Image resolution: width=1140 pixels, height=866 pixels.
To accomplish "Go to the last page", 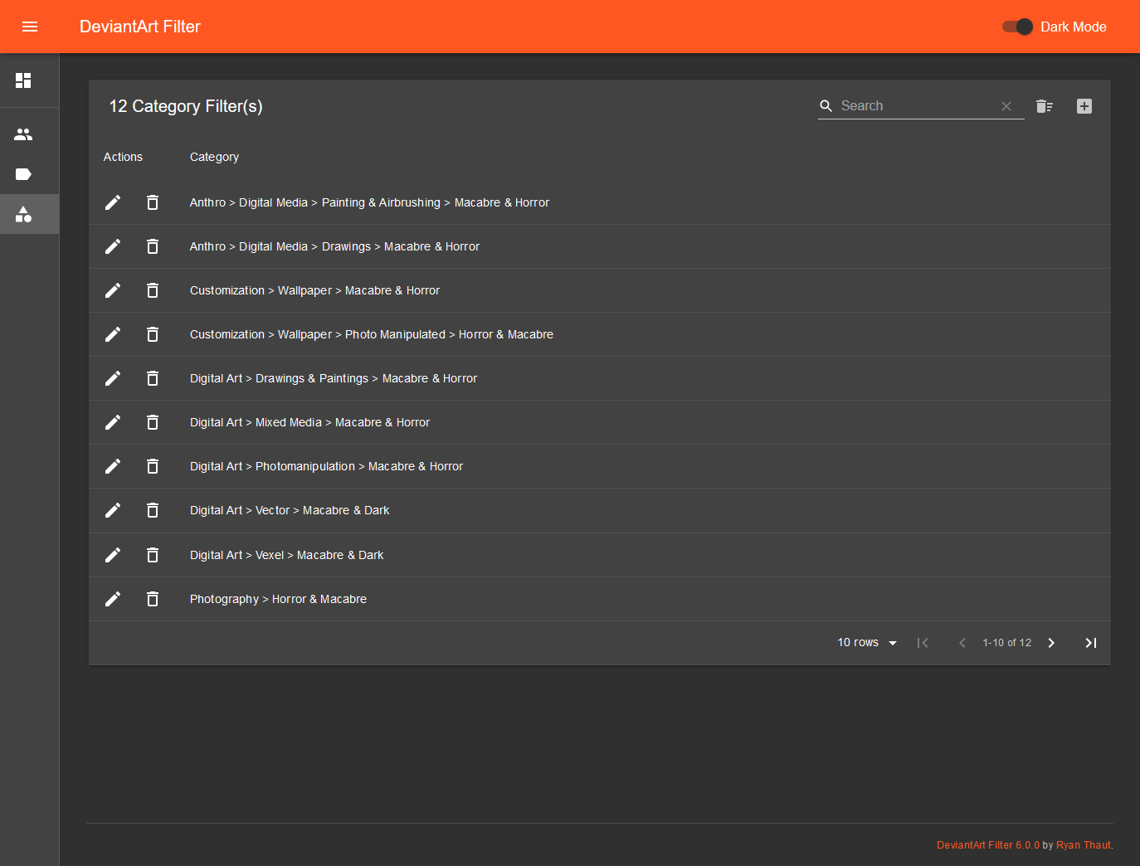I will (1091, 643).
